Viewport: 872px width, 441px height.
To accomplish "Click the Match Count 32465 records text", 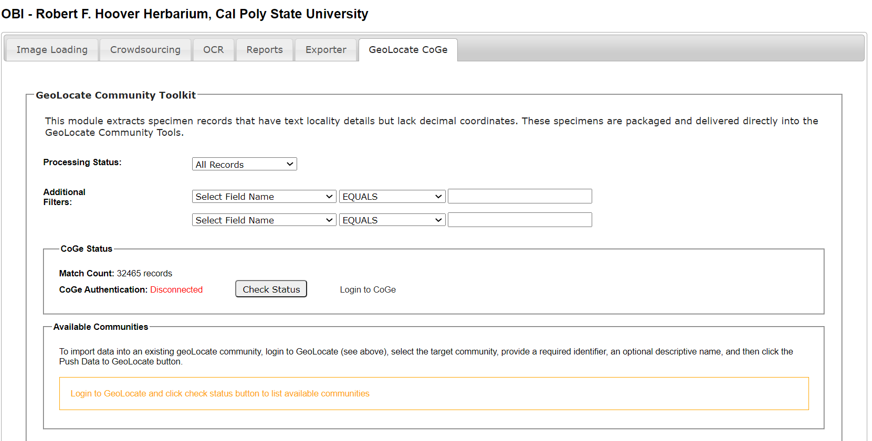I will pyautogui.click(x=115, y=273).
